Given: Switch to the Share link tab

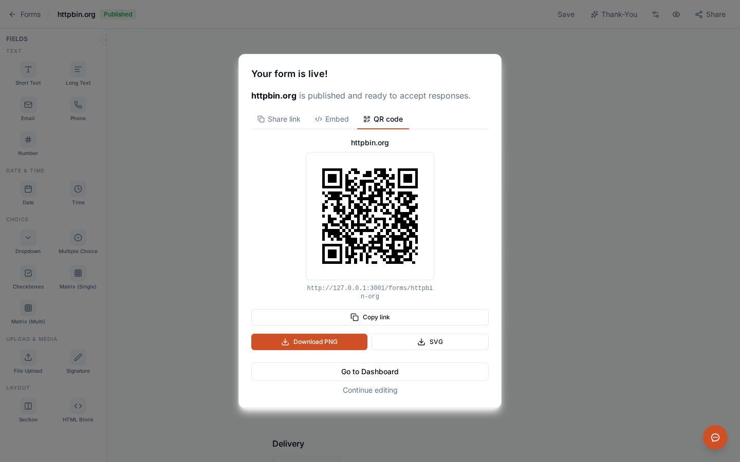Looking at the screenshot, I should (279, 119).
